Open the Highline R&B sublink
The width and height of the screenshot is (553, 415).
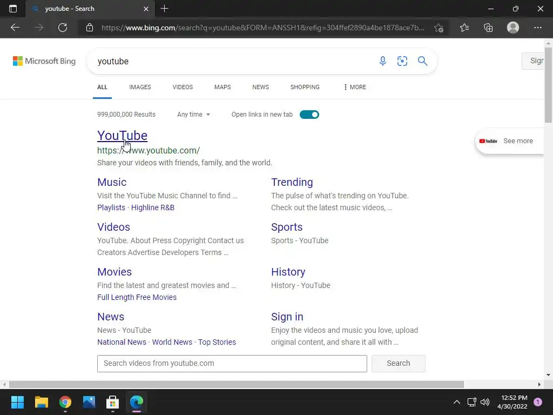click(x=153, y=207)
